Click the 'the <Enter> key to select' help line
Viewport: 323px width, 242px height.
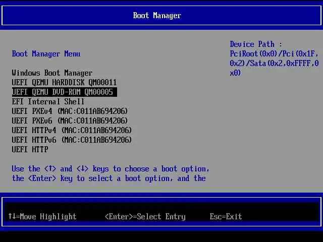click(109, 178)
